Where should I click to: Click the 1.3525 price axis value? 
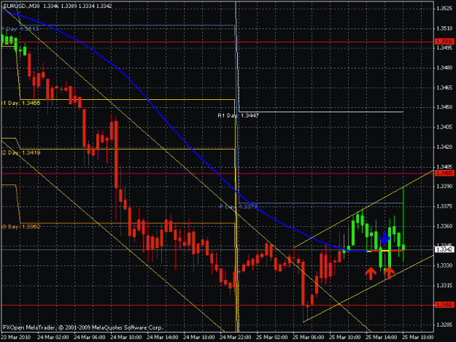pos(444,9)
